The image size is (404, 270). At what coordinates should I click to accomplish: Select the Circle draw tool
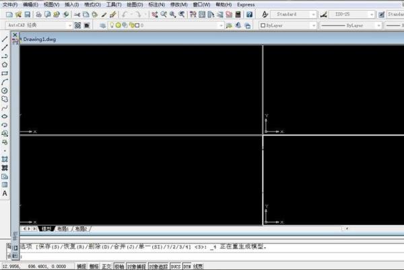(5, 91)
